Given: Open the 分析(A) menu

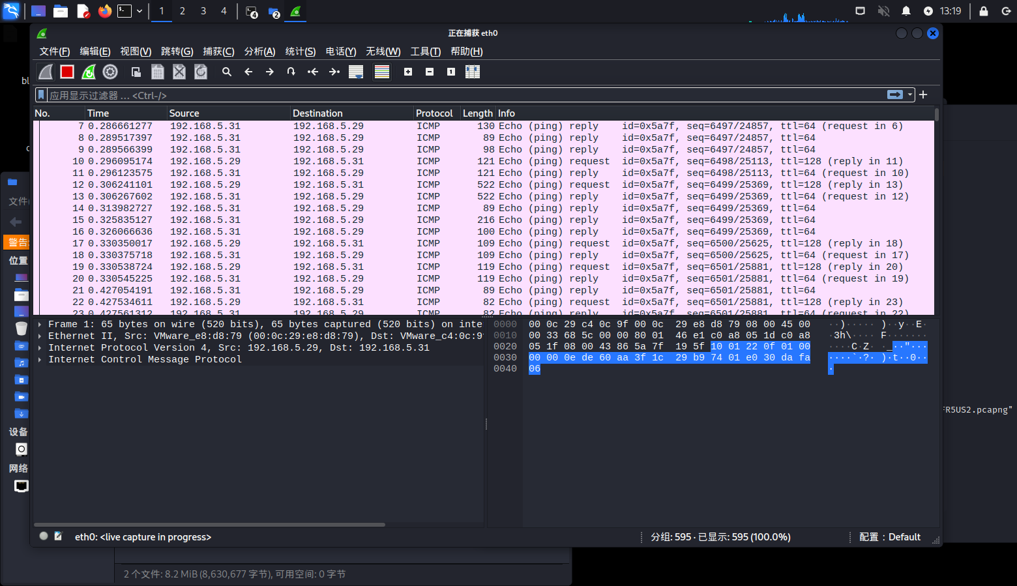Looking at the screenshot, I should (259, 51).
